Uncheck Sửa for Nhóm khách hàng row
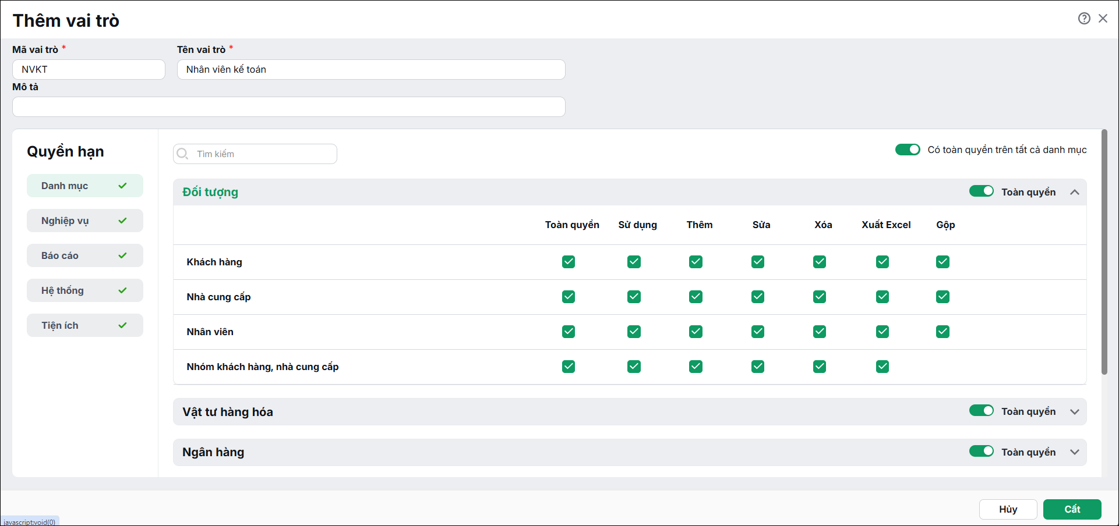The height and width of the screenshot is (526, 1119). (757, 367)
